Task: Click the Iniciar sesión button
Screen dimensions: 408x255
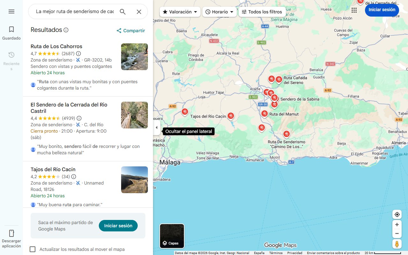Action: 382,10
